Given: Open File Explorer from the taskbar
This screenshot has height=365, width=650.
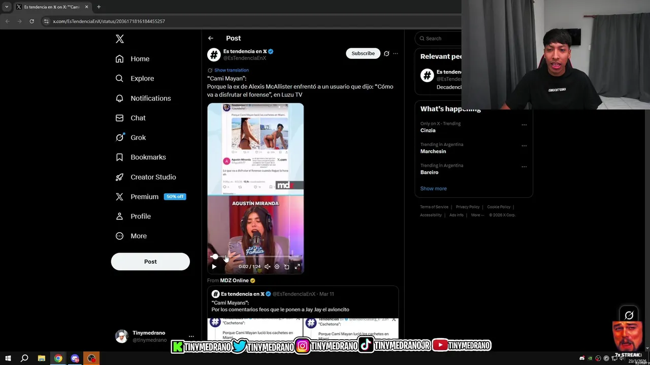Looking at the screenshot, I should click(x=42, y=358).
